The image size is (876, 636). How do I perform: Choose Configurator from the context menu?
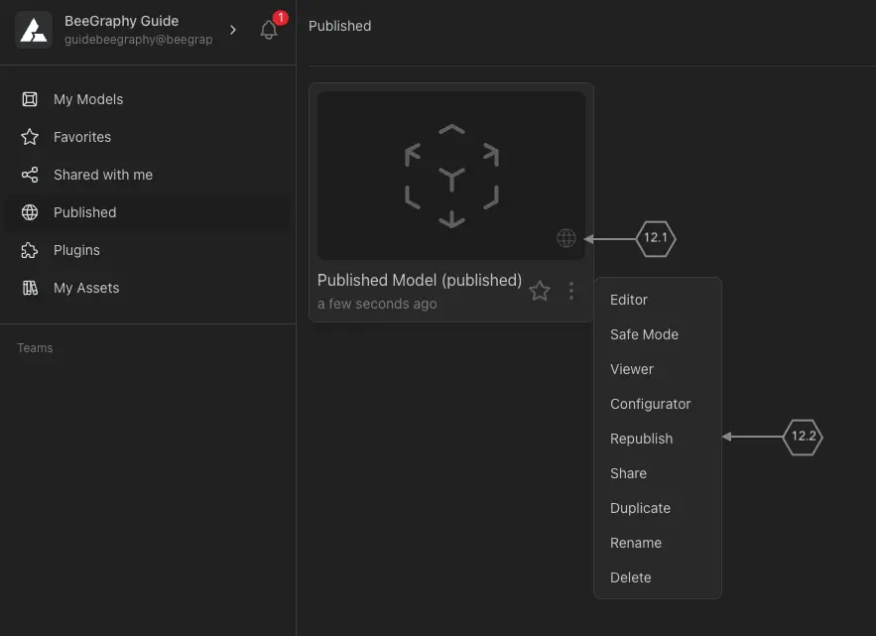[x=650, y=404]
